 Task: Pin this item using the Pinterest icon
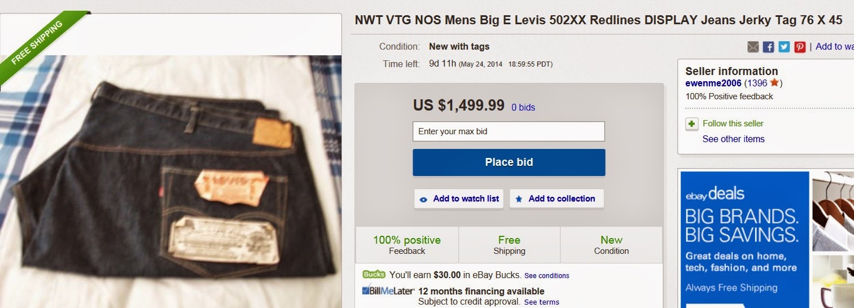[800, 47]
